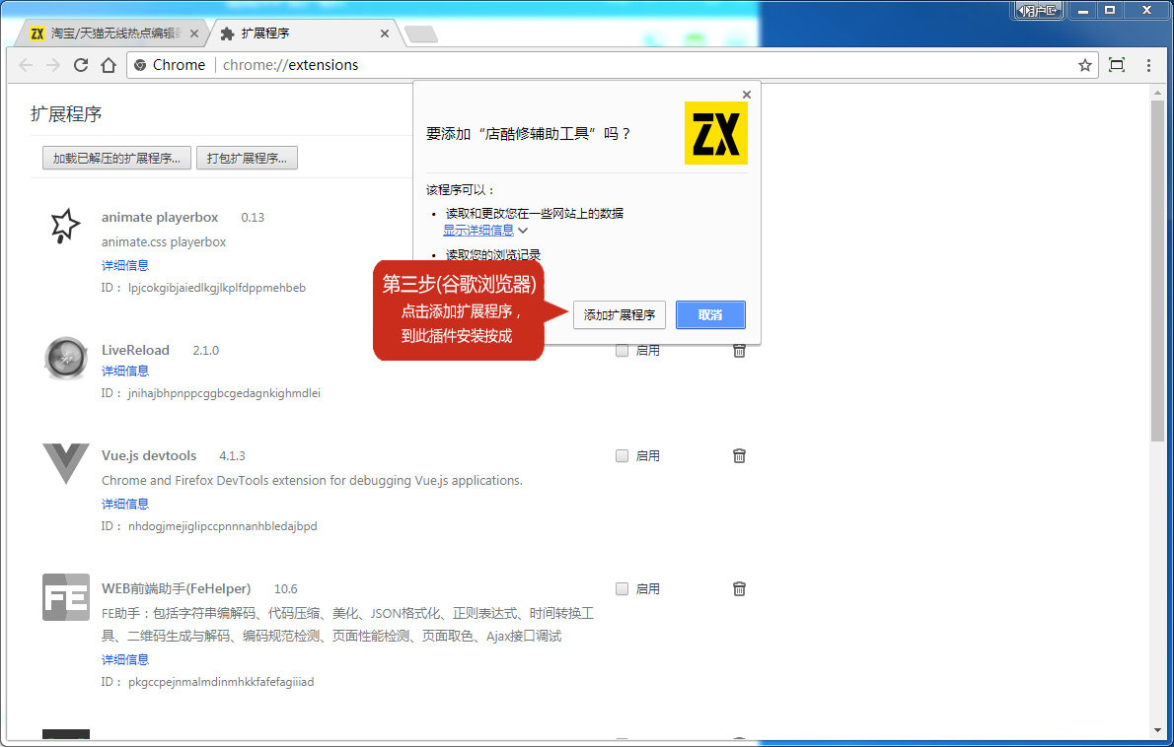Click the animate playerbox extension name
This screenshot has width=1174, height=747.
pyautogui.click(x=160, y=218)
